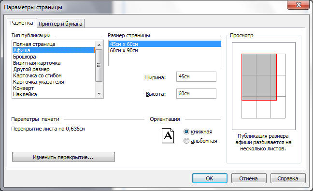This screenshot has width=313, height=191.
Task: Click the Высота input field
Action: [196, 93]
